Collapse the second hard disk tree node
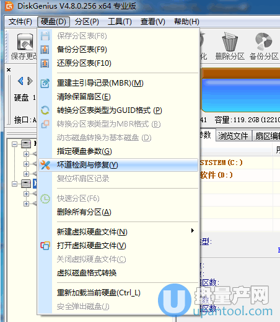The image size is (280, 322). [x=14, y=184]
